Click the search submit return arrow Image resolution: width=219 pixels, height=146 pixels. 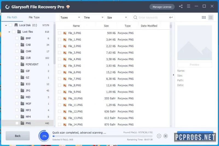tap(171, 18)
